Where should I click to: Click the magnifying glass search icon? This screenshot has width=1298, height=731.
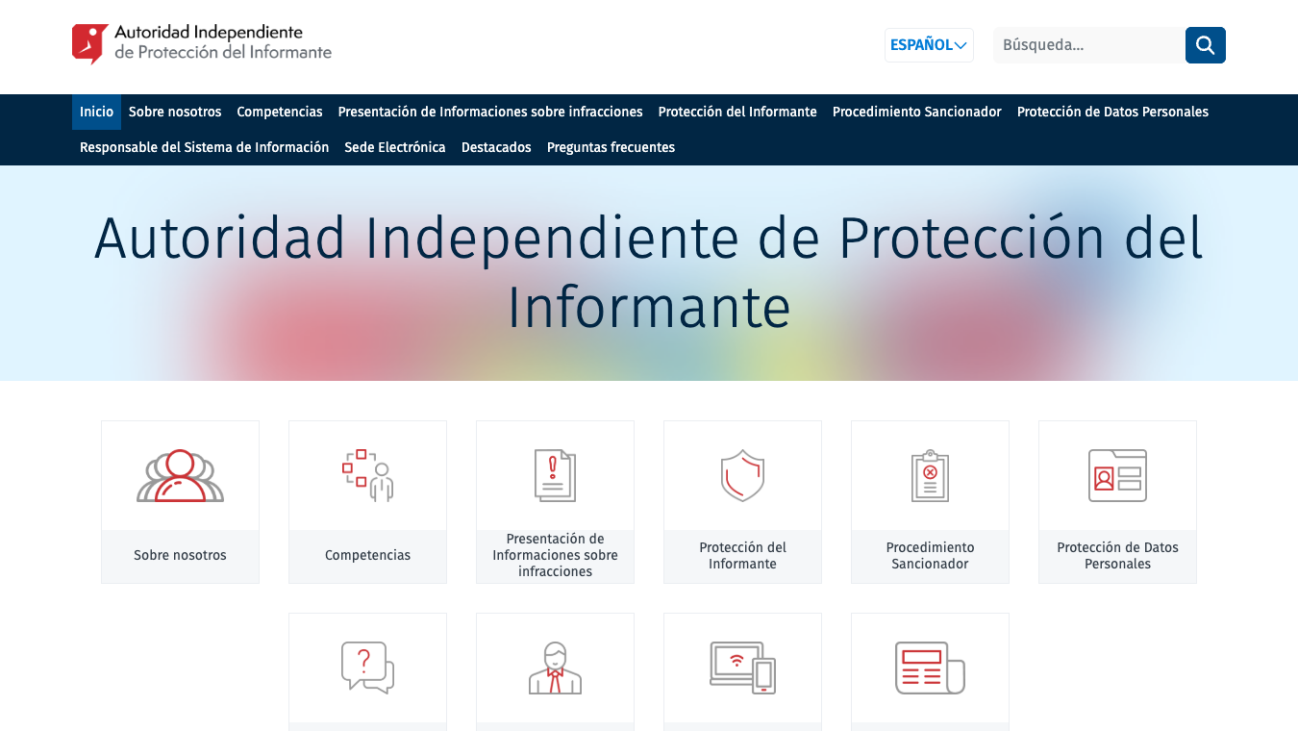[x=1205, y=44]
